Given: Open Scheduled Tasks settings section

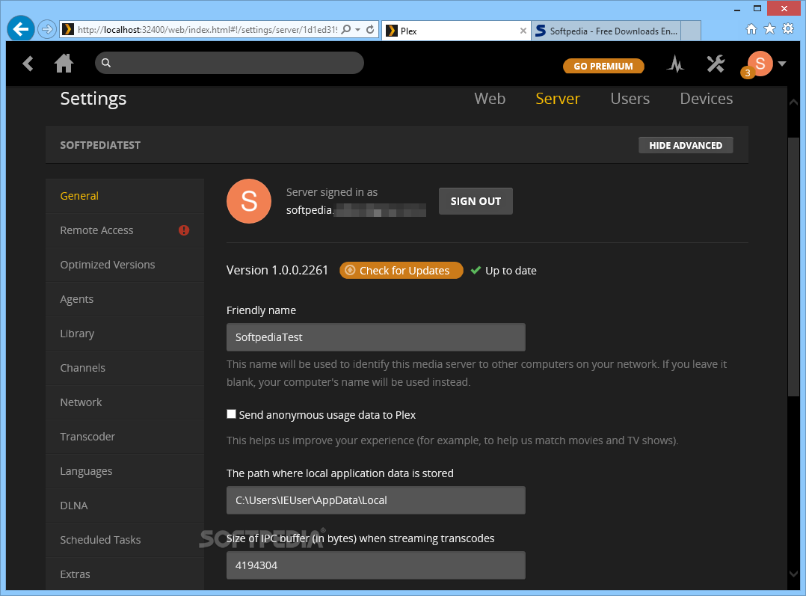Looking at the screenshot, I should [x=125, y=540].
